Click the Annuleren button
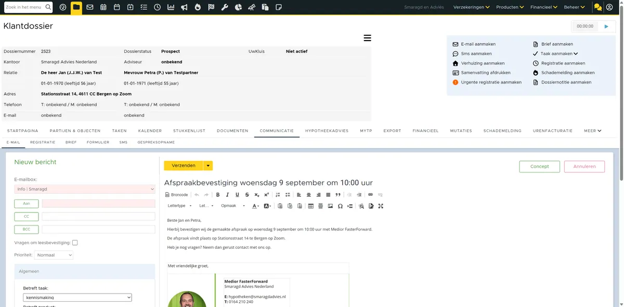This screenshot has width=624, height=307. (584, 167)
